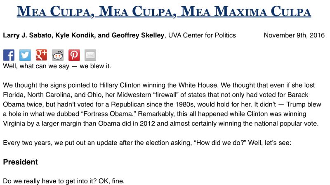Pin article using Pinterest icon
The image size is (330, 185).
click(x=74, y=55)
